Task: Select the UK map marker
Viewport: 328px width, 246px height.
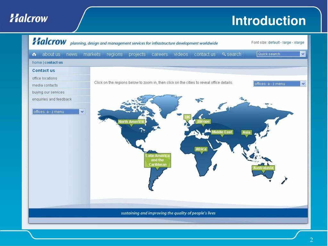Action: [x=187, y=117]
